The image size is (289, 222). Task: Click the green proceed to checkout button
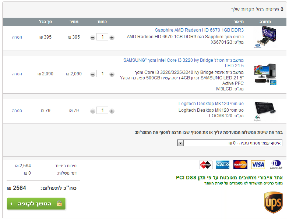[x=36, y=204]
